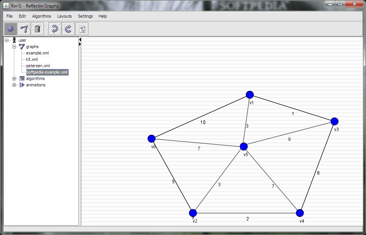Expand the animations tree node
Screen dimensions: 366x235
point(14,85)
